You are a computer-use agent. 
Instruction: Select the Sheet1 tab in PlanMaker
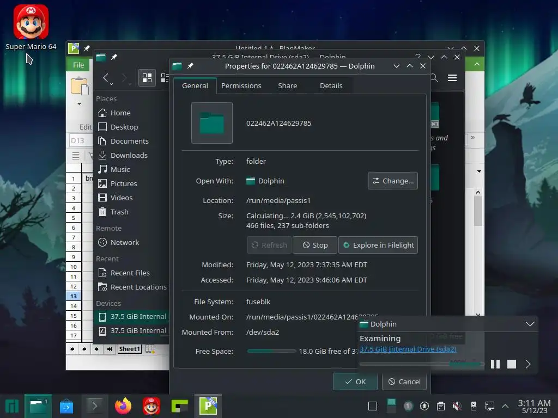(130, 349)
